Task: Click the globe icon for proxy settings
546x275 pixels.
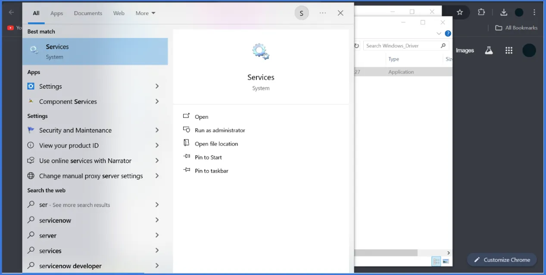Action: pyautogui.click(x=31, y=176)
